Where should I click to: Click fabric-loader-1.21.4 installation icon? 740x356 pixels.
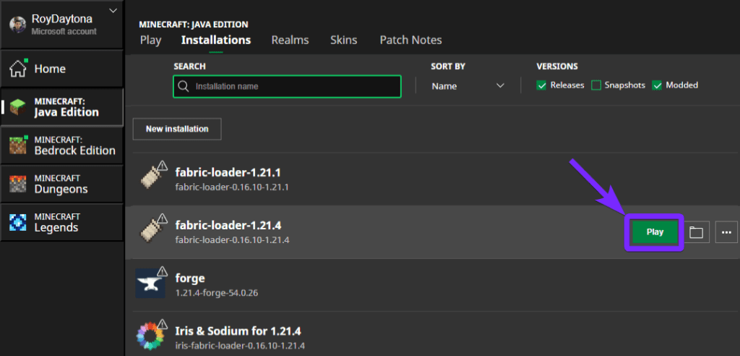coord(152,230)
